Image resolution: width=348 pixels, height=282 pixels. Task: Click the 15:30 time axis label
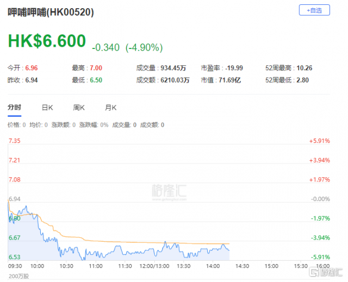[x=301, y=266]
